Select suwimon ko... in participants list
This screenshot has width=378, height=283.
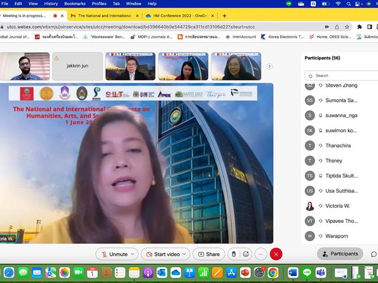[341, 130]
